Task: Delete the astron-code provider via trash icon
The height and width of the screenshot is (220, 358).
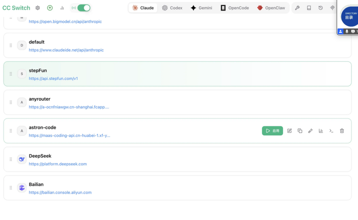Action: point(342,131)
